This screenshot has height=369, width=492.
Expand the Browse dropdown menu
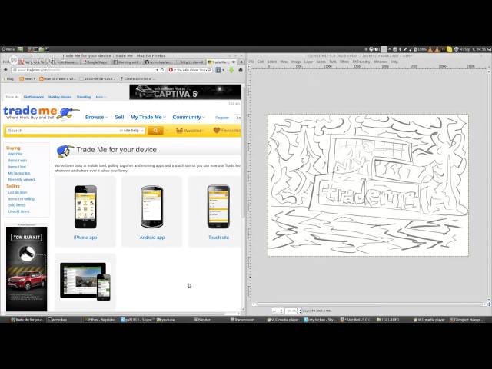tap(96, 118)
